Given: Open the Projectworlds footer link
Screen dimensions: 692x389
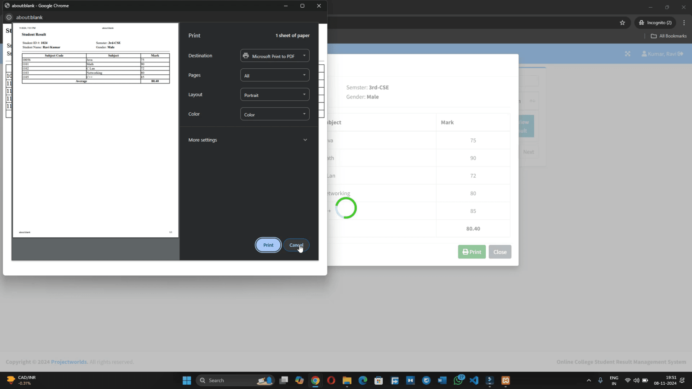Looking at the screenshot, I should [69, 362].
